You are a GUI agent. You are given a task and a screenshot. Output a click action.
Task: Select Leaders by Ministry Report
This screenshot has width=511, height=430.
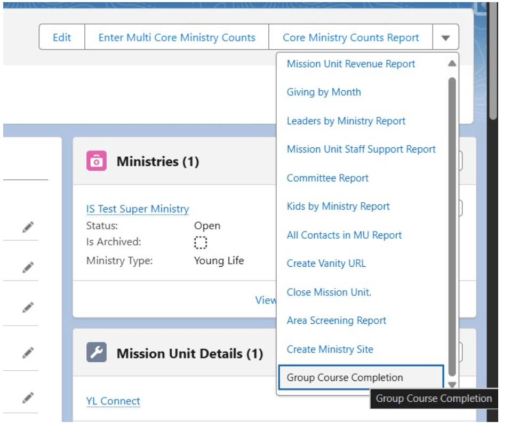click(346, 121)
